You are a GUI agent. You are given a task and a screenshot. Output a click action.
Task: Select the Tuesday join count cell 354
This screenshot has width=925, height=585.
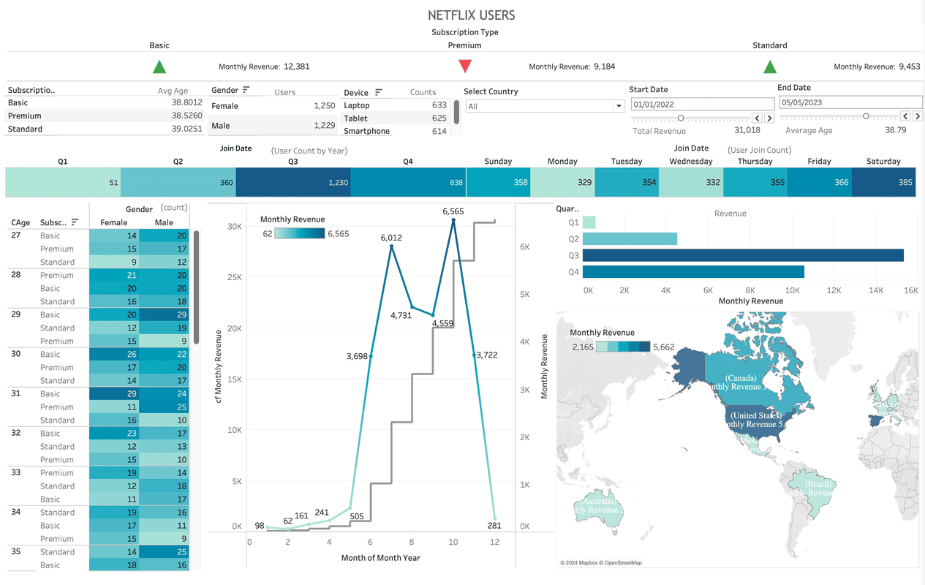pos(627,182)
